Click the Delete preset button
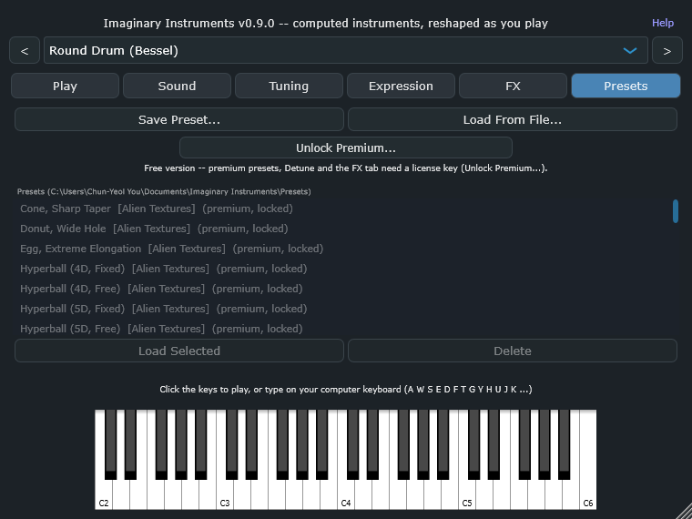 (x=513, y=351)
